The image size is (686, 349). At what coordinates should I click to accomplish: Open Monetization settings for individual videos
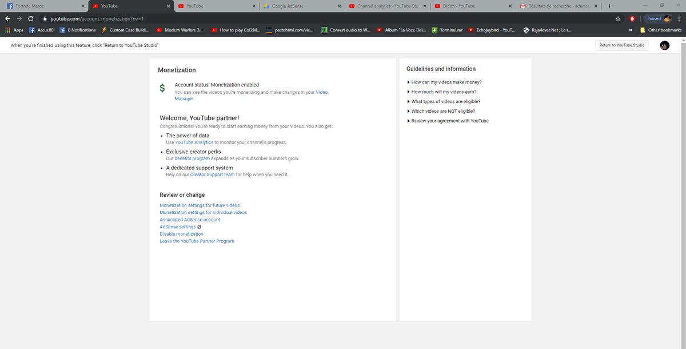pos(204,212)
